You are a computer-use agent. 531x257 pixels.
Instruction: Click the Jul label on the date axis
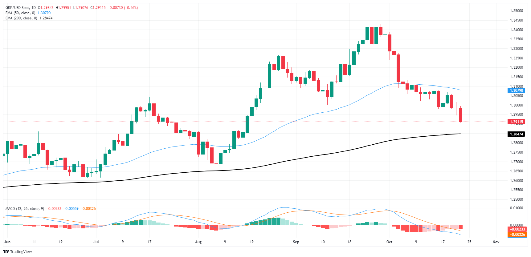[x=96, y=242]
